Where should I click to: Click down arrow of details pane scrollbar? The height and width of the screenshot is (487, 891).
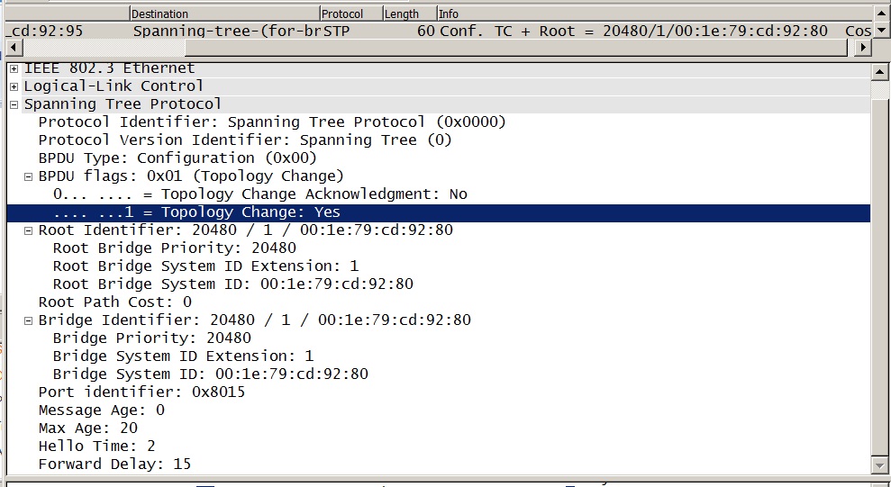point(879,464)
